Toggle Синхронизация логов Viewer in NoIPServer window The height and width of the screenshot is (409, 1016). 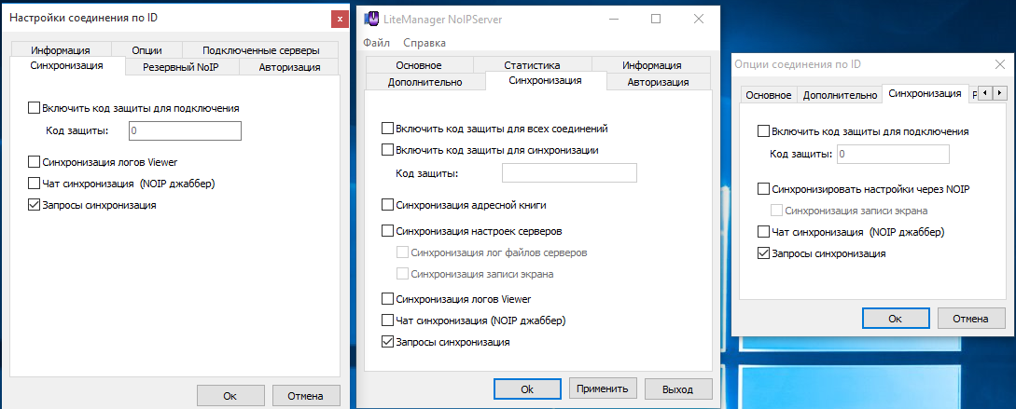coord(387,298)
